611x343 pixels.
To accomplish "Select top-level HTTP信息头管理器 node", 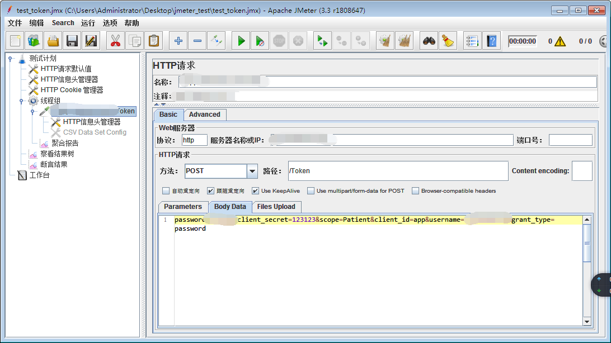I will pyautogui.click(x=69, y=79).
